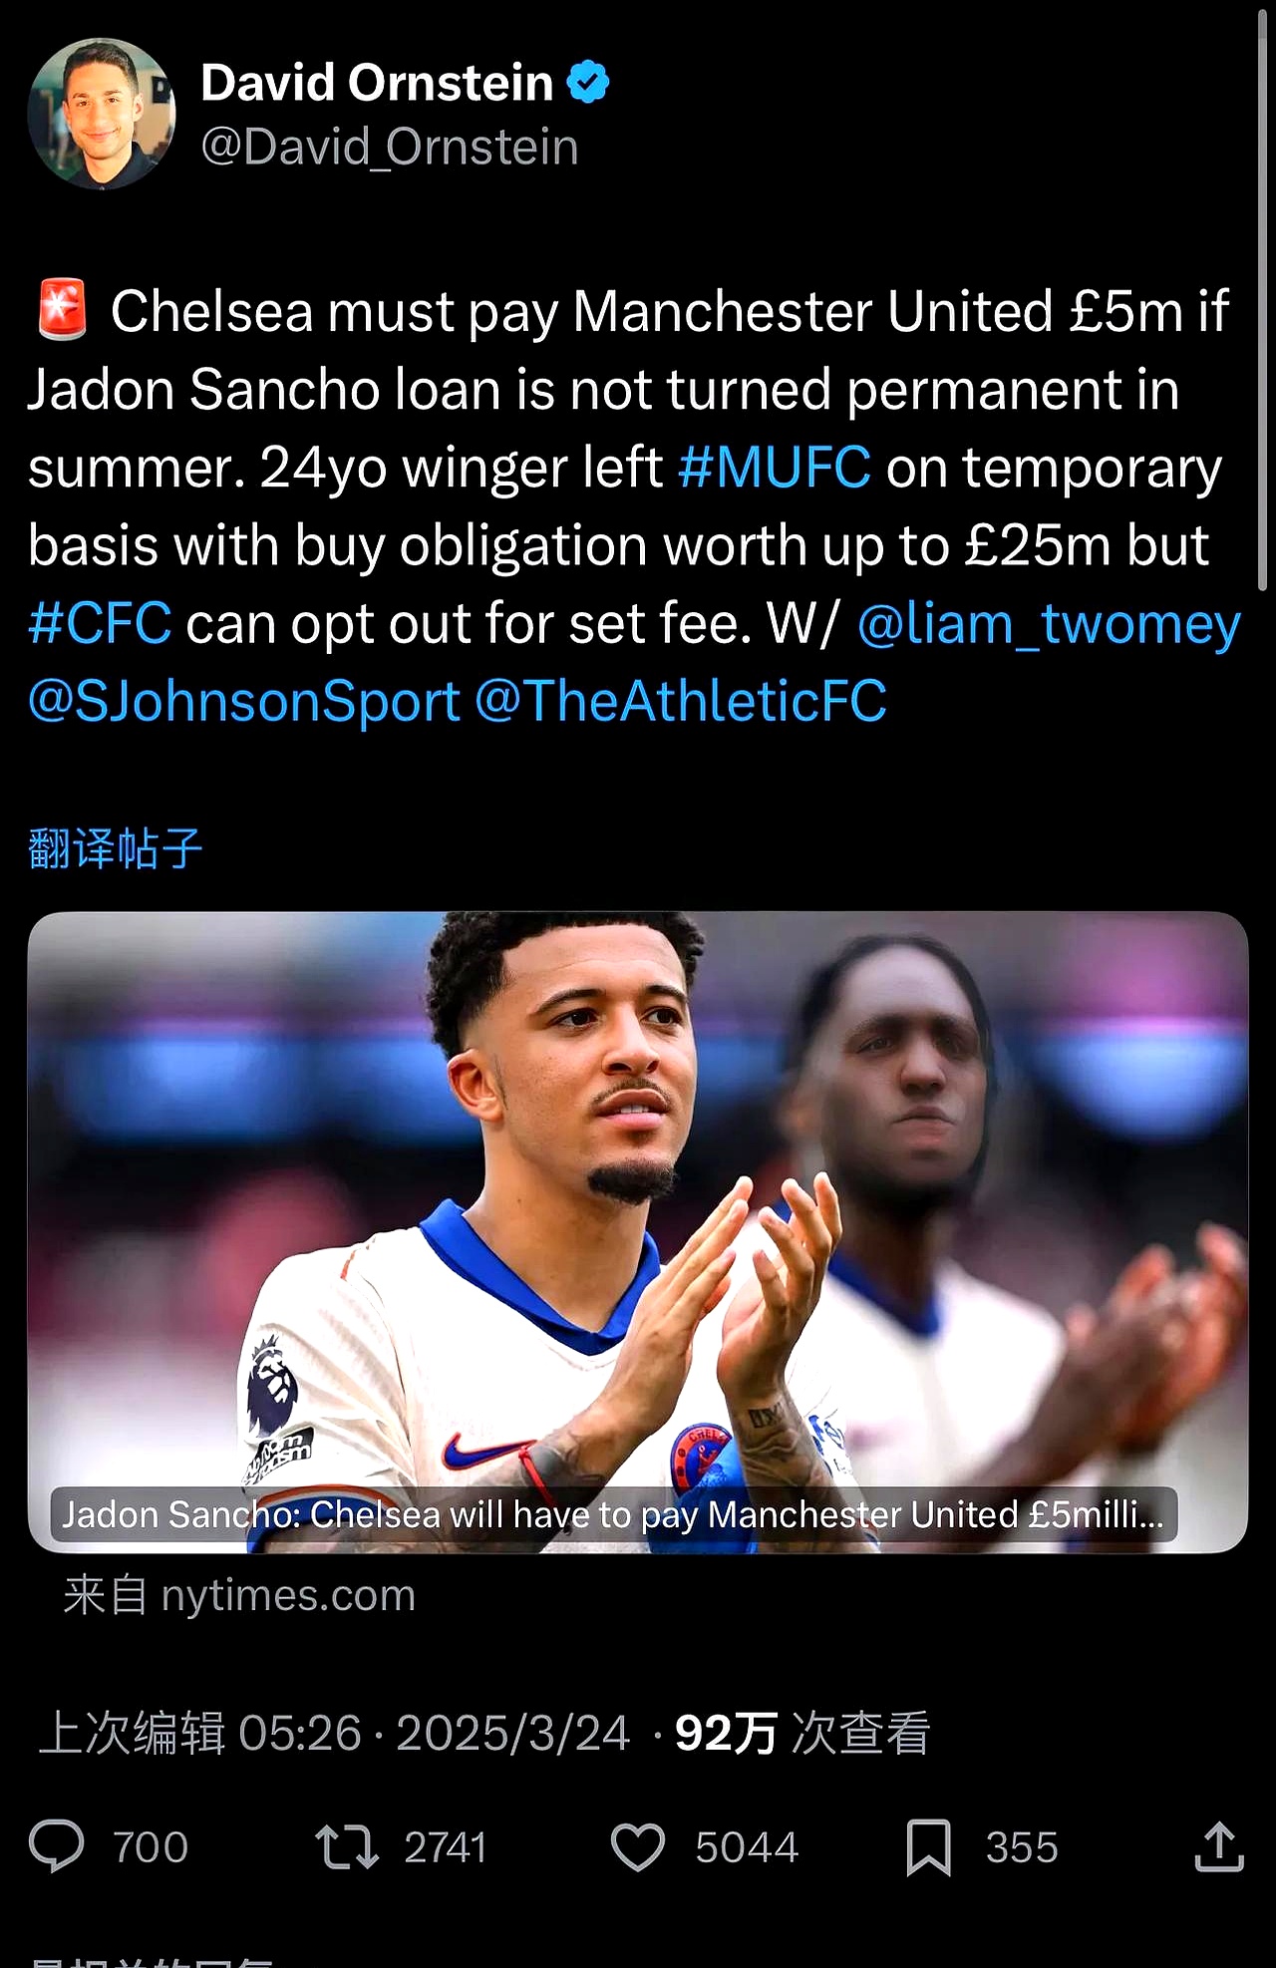Tap the blue verified badge
The image size is (1276, 1968).
pyautogui.click(x=588, y=82)
